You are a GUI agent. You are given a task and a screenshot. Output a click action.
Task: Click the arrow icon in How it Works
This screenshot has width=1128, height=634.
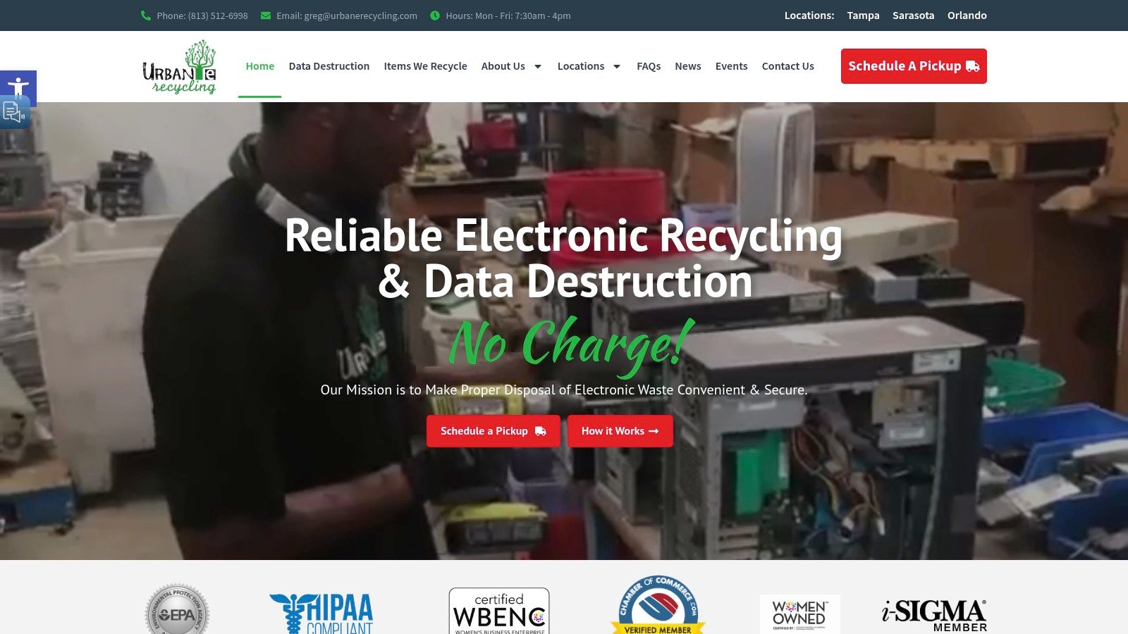(x=654, y=431)
